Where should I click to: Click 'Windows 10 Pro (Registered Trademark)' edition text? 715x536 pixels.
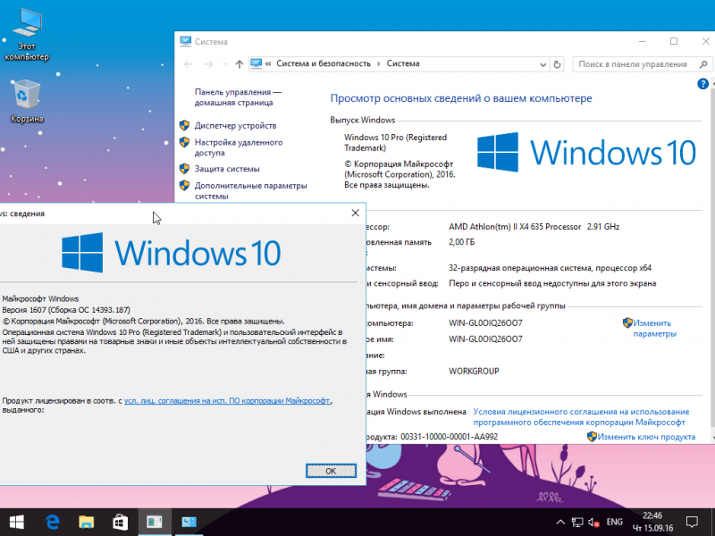395,142
